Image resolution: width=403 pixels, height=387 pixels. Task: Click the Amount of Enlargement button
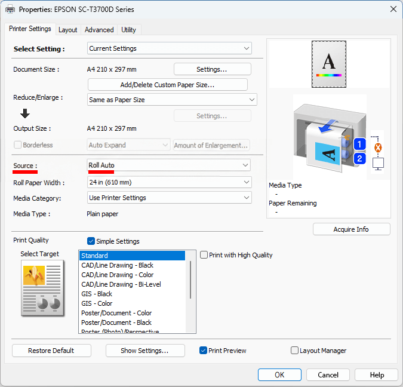tap(211, 145)
